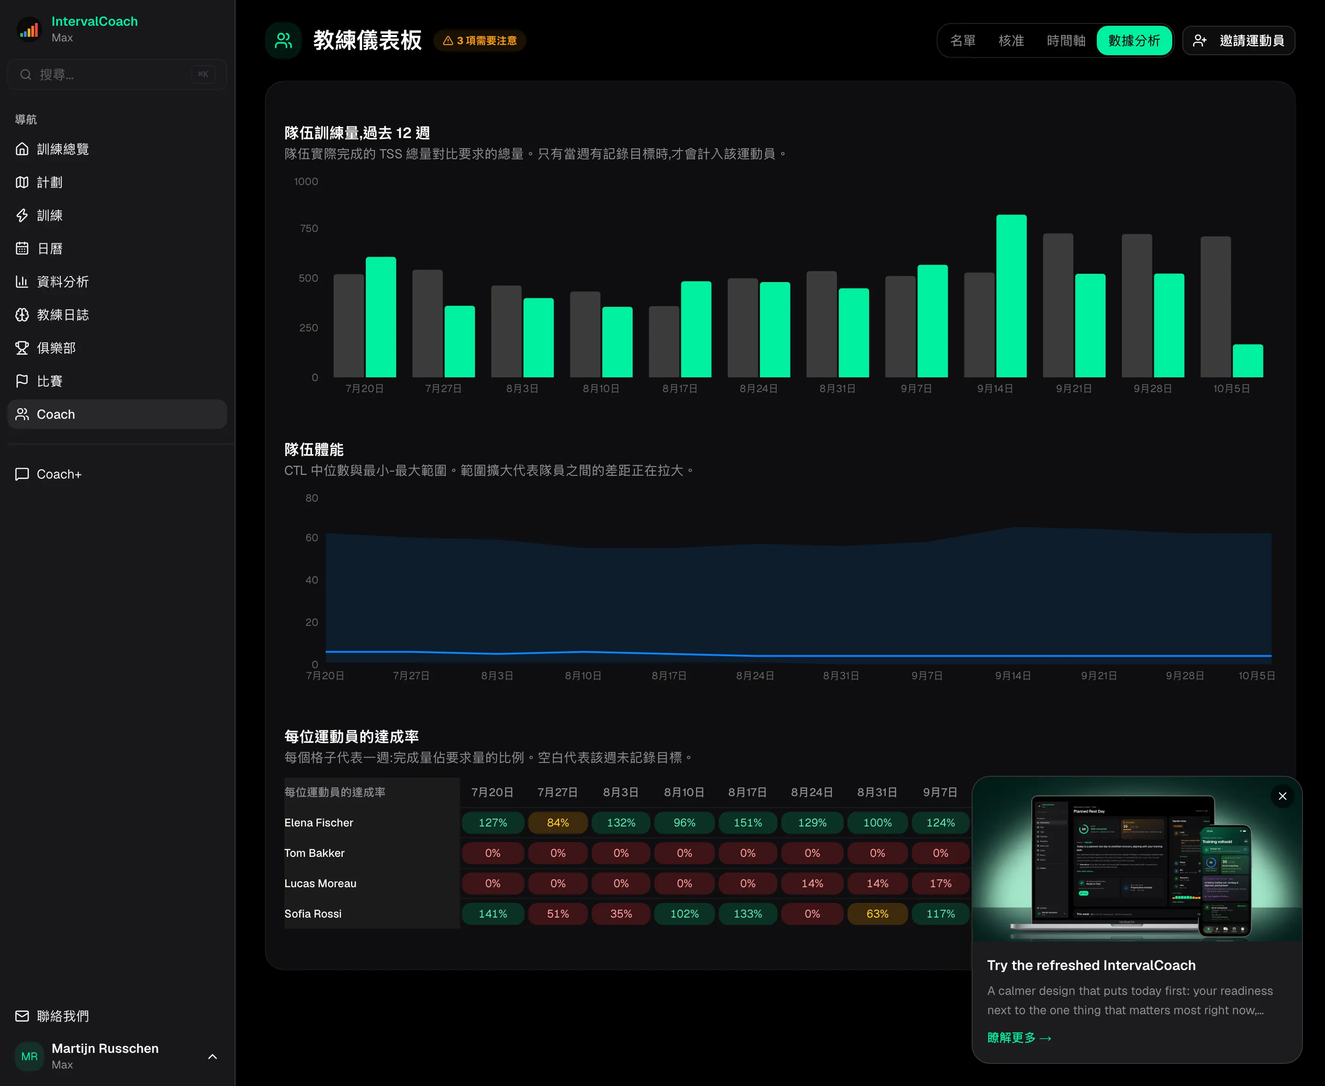
Task: Open 訓練總覽 home icon in sidebar
Action: tap(22, 149)
